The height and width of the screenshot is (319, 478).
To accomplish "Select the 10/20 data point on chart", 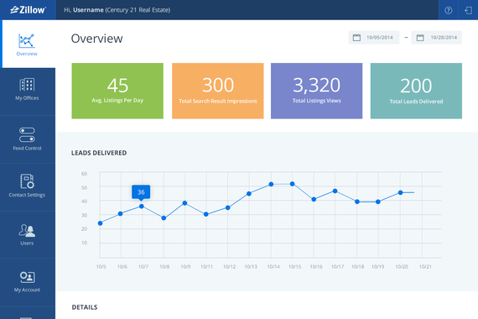I will 401,192.
